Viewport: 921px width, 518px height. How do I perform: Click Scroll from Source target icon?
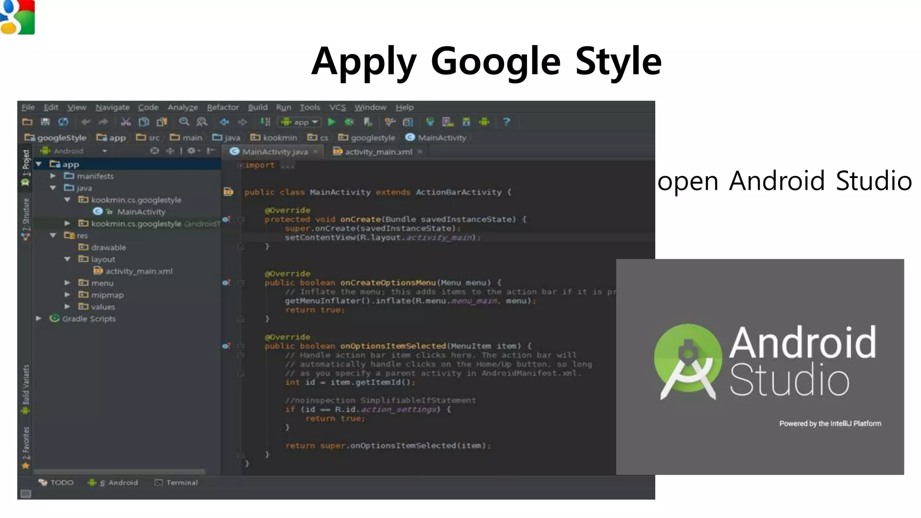[155, 151]
